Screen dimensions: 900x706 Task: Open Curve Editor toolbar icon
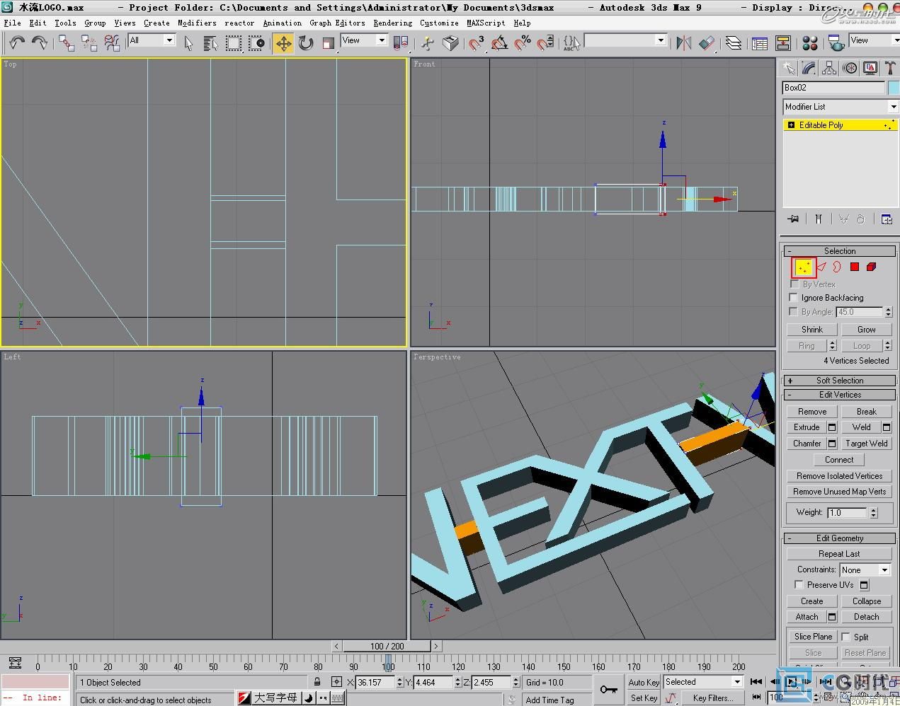tap(760, 43)
